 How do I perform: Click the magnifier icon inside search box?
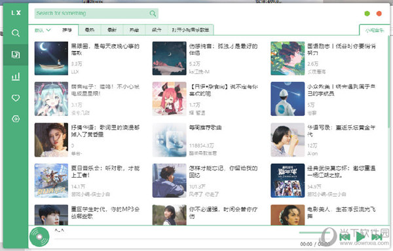(x=153, y=13)
